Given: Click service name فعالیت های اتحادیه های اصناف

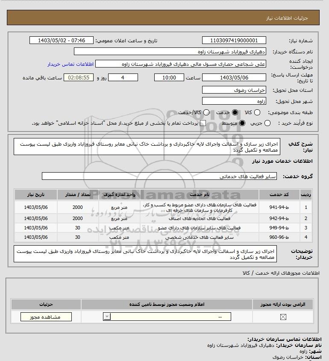Looking at the screenshot, I should click(200, 218).
